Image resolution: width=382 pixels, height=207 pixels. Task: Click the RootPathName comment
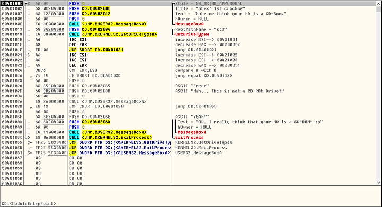click(201, 29)
